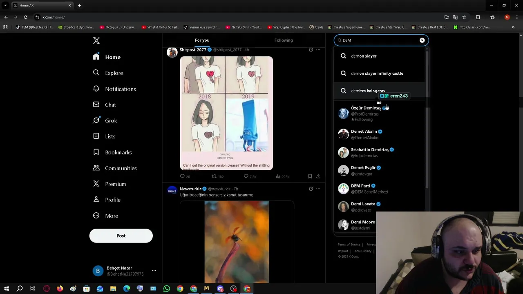
Task: Click the Grok icon on the Shitpost 2077 post
Action: 311,50
